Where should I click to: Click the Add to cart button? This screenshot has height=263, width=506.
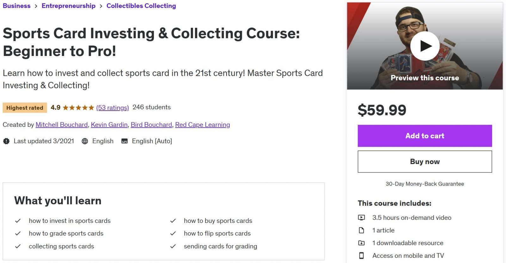(x=425, y=136)
